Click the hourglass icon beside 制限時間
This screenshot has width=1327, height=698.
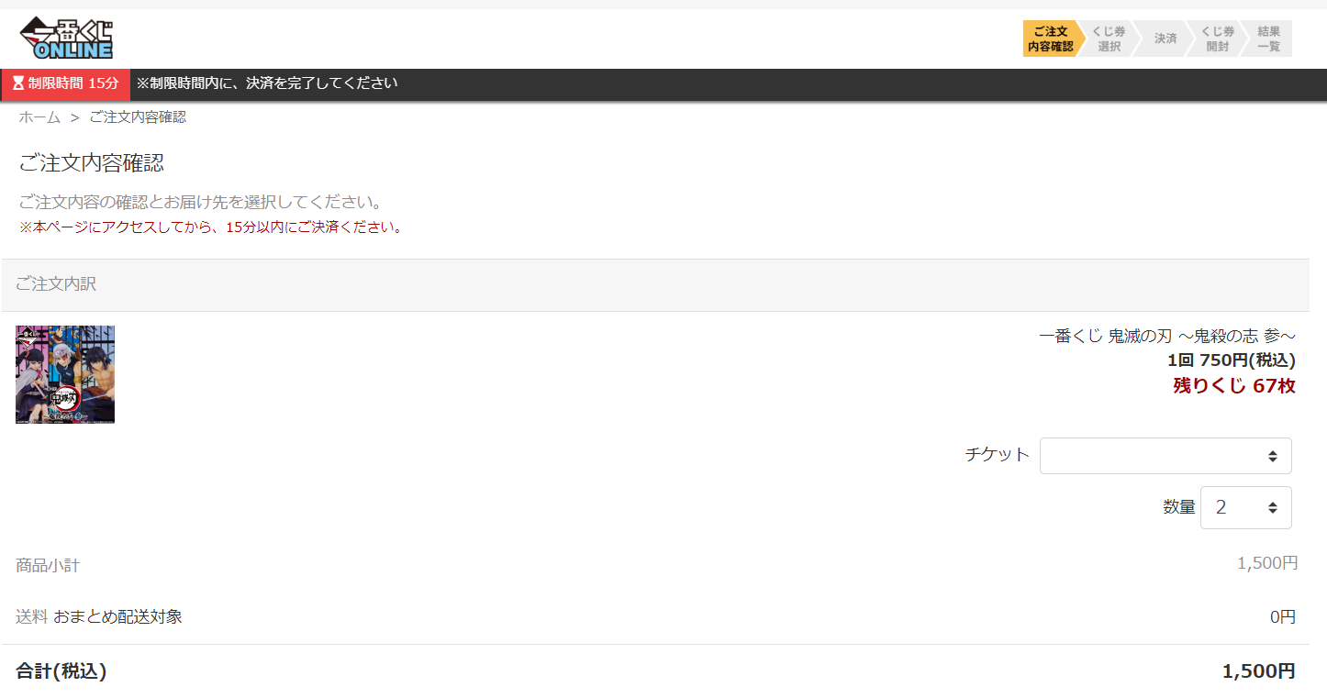pos(17,83)
